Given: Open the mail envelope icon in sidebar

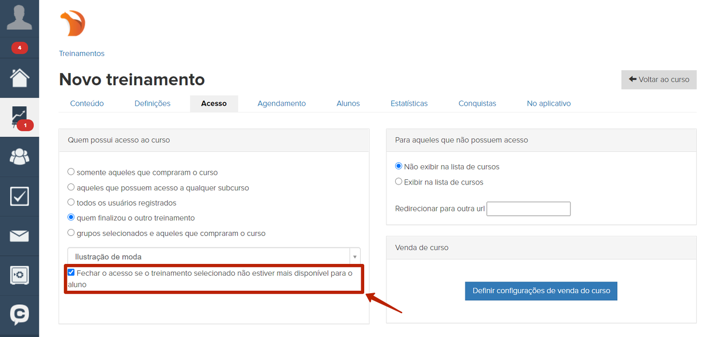Looking at the screenshot, I should (19, 236).
